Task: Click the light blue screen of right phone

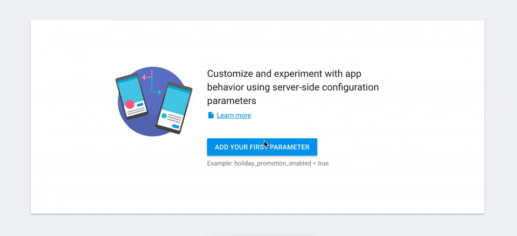Action: tap(176, 99)
